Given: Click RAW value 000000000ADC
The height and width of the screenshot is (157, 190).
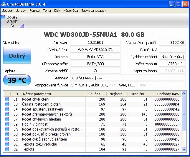Looking at the screenshot, I should pos(167,139).
